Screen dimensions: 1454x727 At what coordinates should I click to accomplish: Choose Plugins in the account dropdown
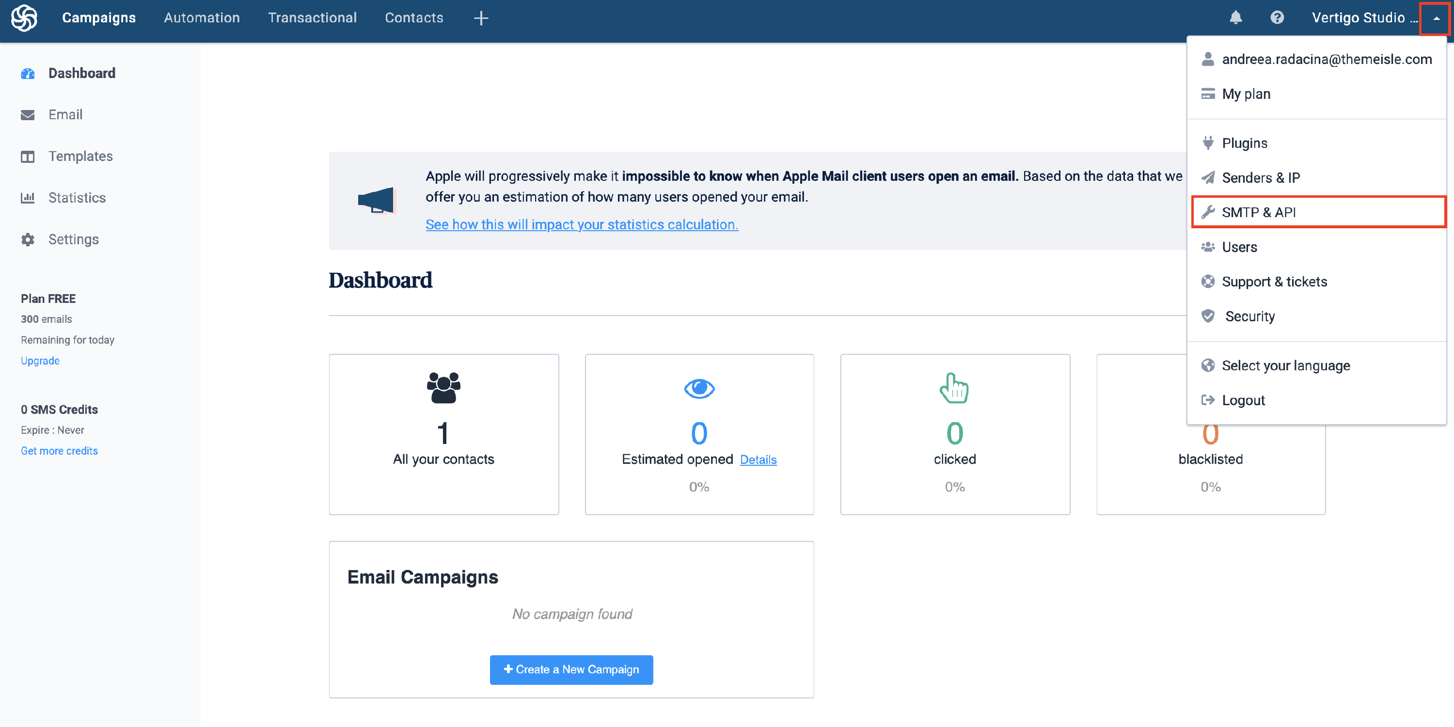point(1244,143)
